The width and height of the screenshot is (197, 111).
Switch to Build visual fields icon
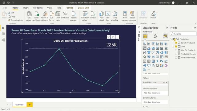click(x=145, y=36)
